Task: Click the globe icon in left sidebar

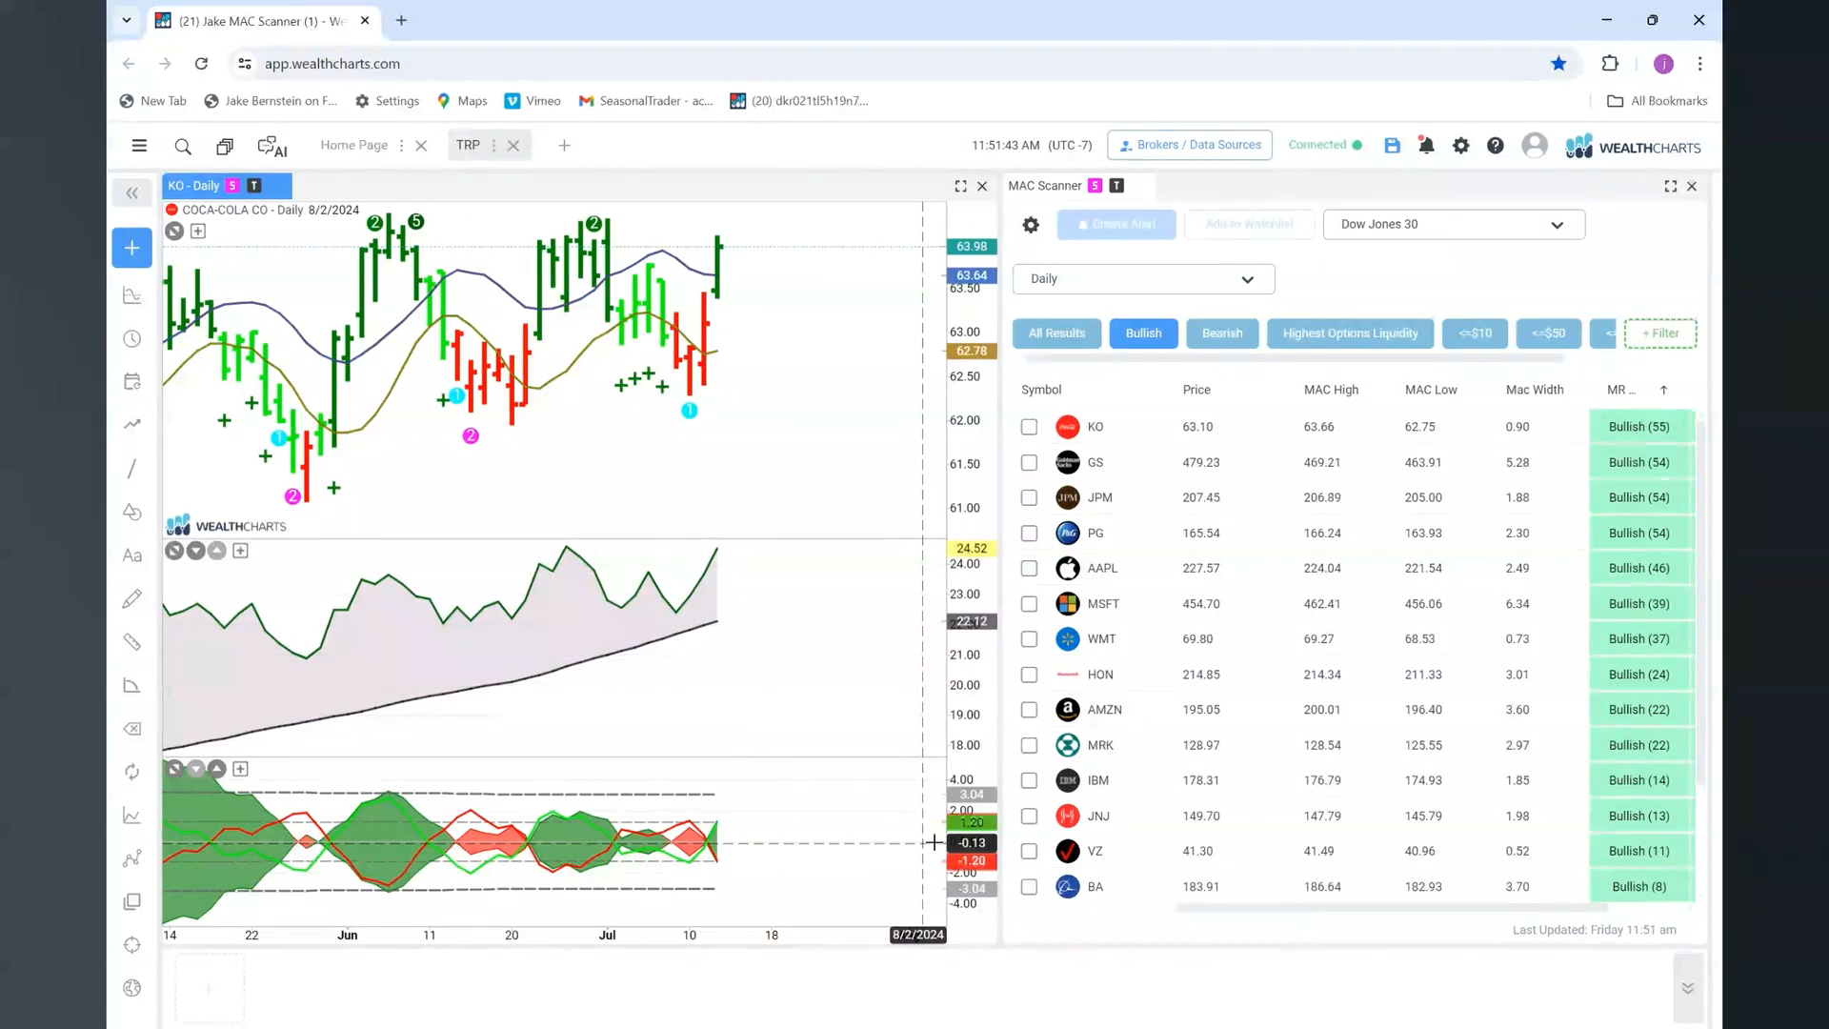Action: click(132, 988)
